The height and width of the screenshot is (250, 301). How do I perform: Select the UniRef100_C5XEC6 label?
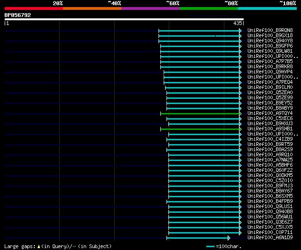point(270,118)
